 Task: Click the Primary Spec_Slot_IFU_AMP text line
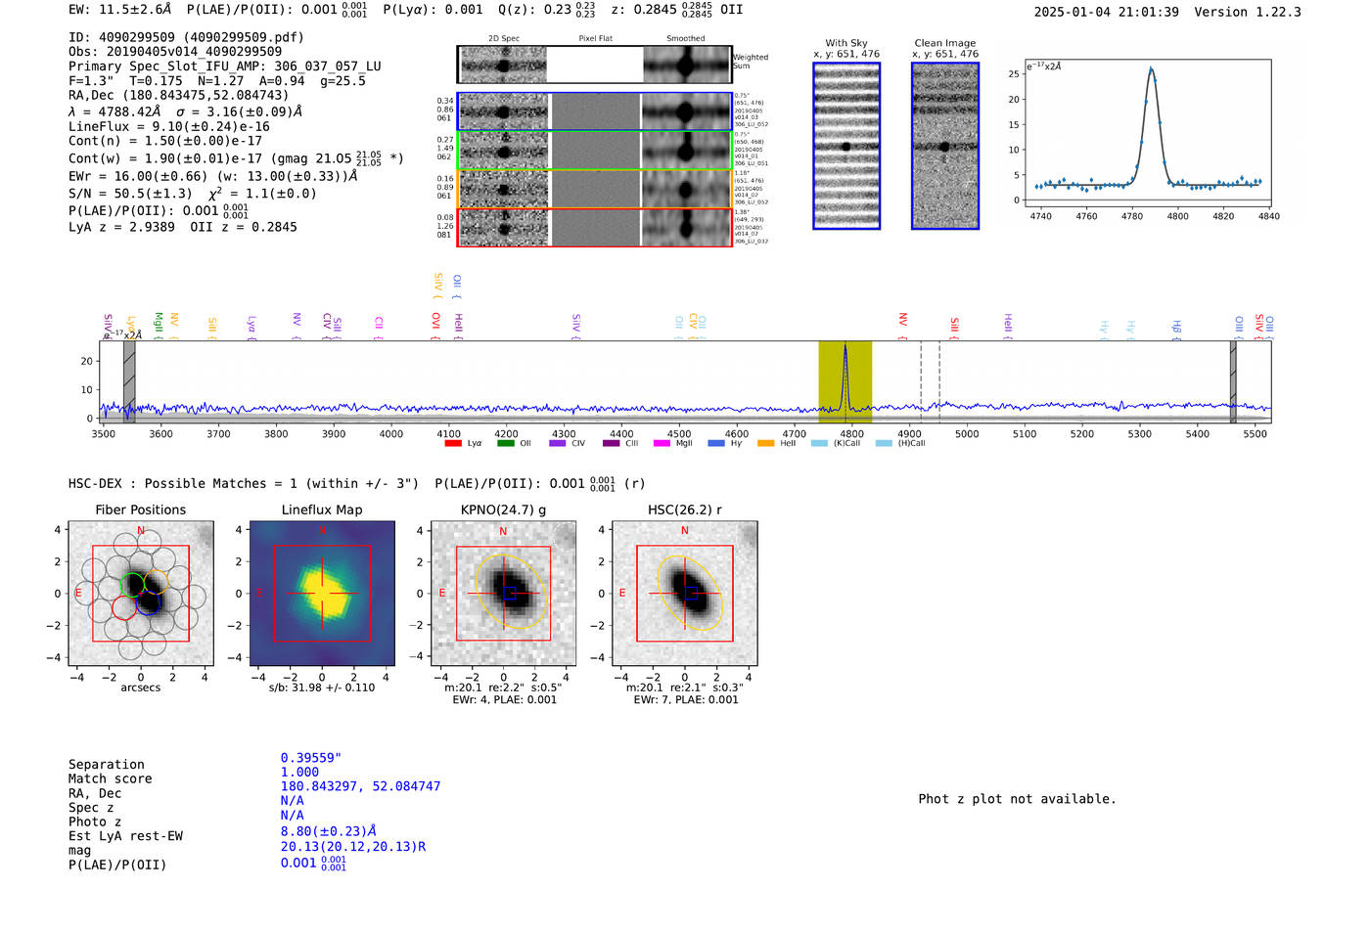tap(225, 67)
